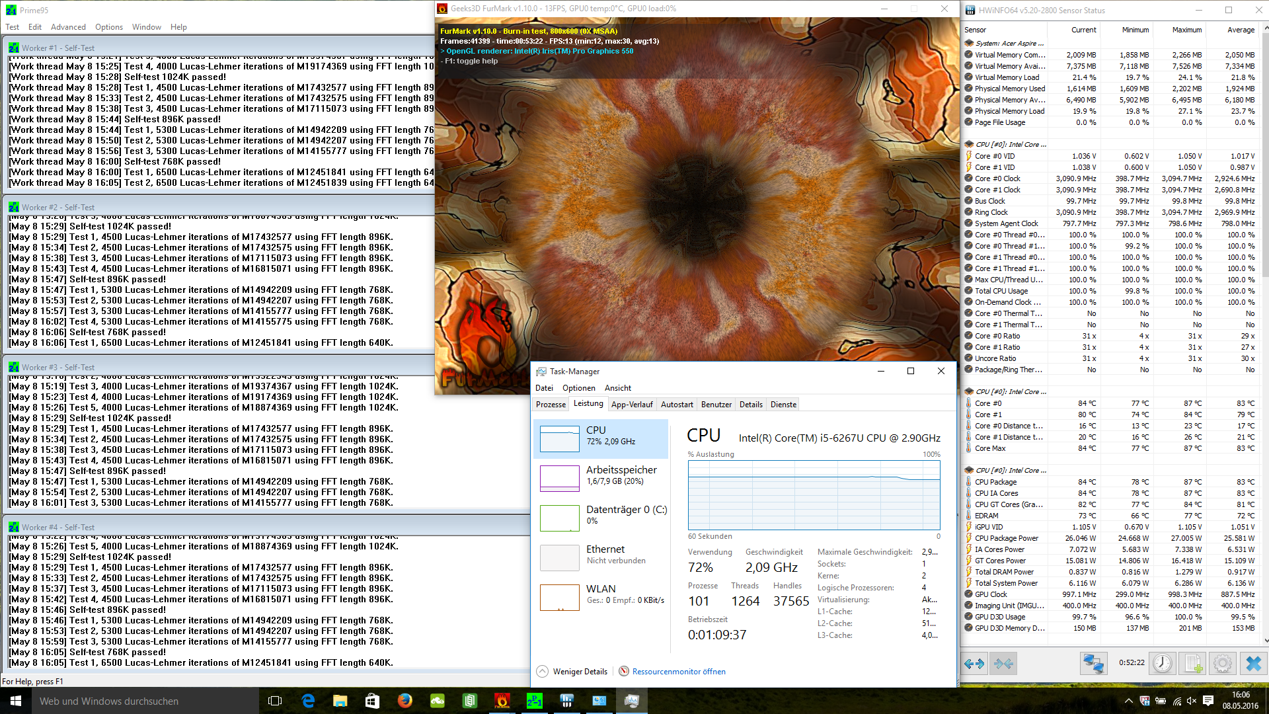Click HWiNFO shrink-columns arrows icon
This screenshot has height=714, width=1269.
pos(1003,663)
